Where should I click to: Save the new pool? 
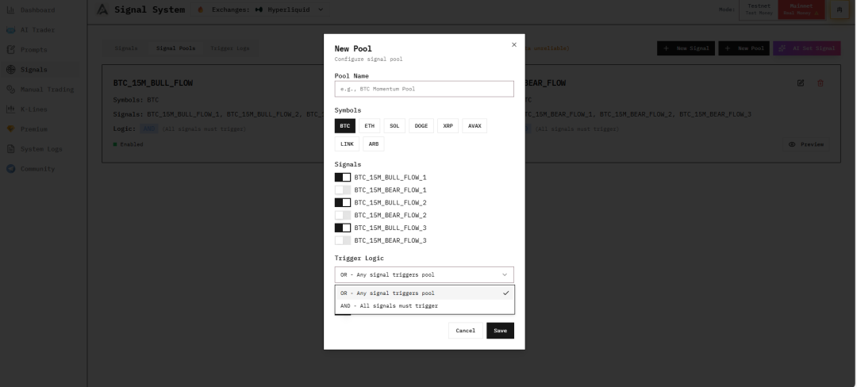(x=500, y=331)
